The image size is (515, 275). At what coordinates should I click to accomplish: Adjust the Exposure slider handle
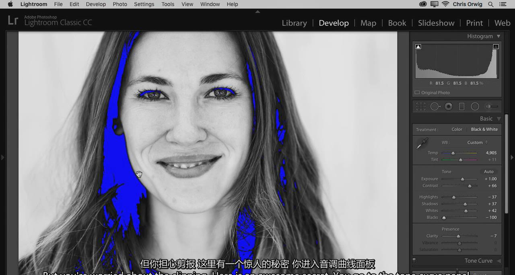[x=462, y=179]
